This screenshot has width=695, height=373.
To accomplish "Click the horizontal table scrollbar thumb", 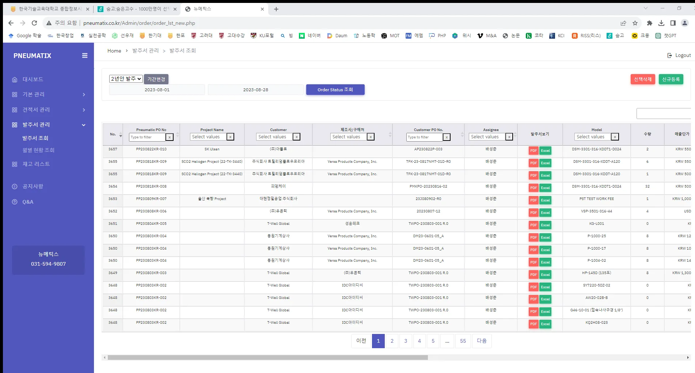I will point(267,358).
